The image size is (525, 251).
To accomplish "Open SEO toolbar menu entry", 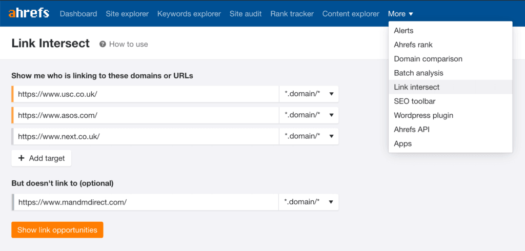I will point(450,101).
